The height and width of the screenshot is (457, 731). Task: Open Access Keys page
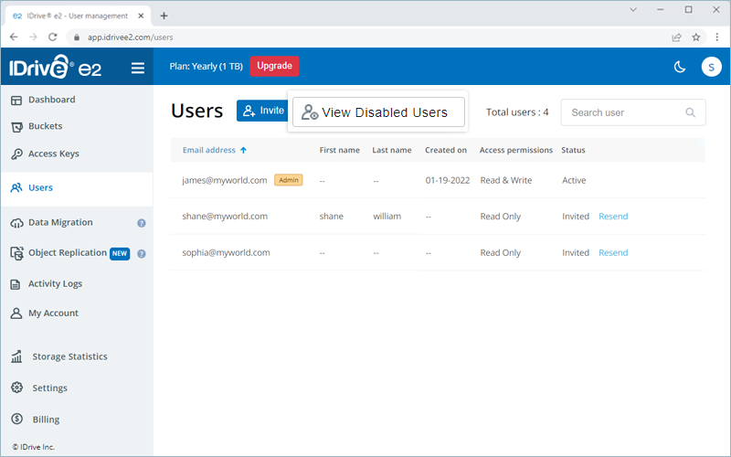click(x=54, y=154)
